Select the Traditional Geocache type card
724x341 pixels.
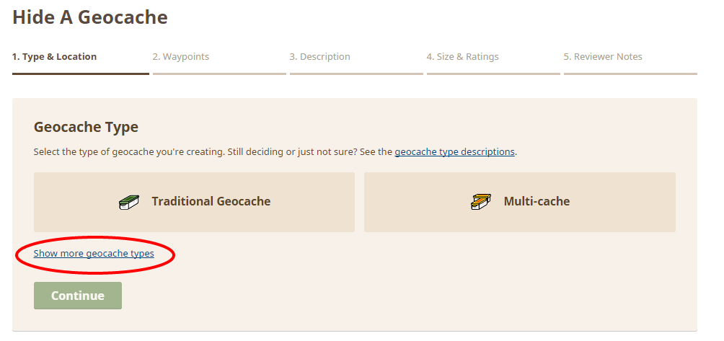coord(194,202)
